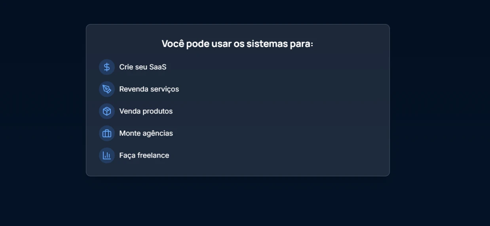Click the briefcase icon next to Monte agências

[107, 133]
